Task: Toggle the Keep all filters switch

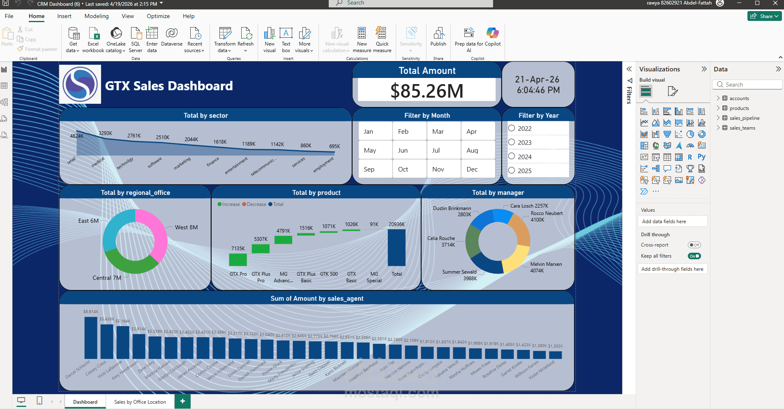Action: pyautogui.click(x=694, y=256)
